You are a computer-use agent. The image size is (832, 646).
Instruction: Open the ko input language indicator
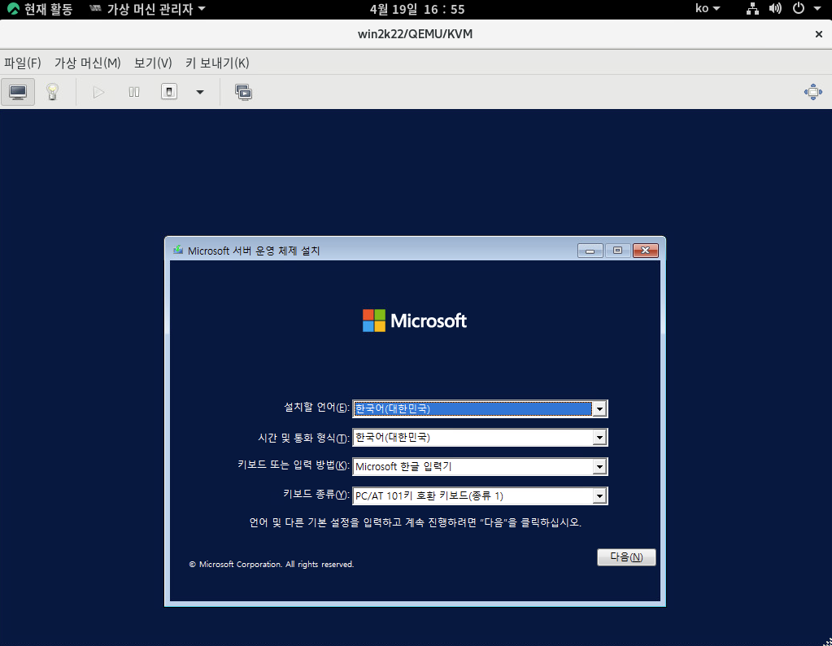pos(708,8)
